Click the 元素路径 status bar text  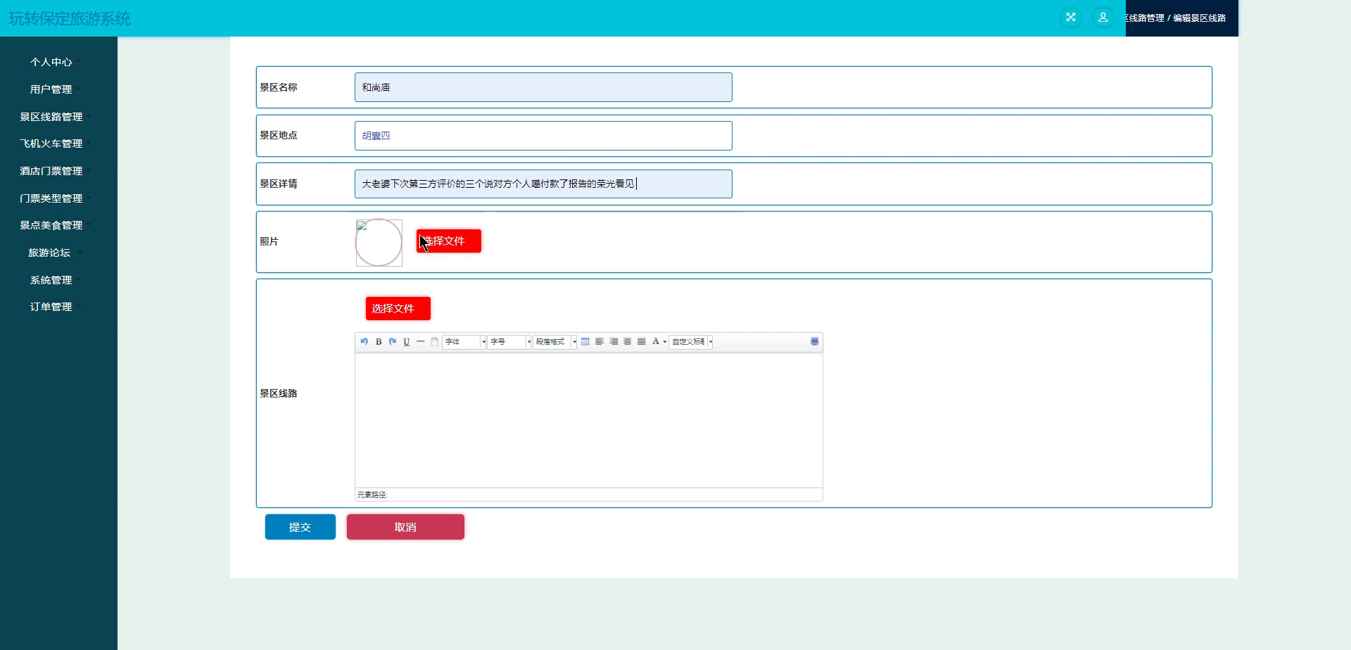(372, 495)
